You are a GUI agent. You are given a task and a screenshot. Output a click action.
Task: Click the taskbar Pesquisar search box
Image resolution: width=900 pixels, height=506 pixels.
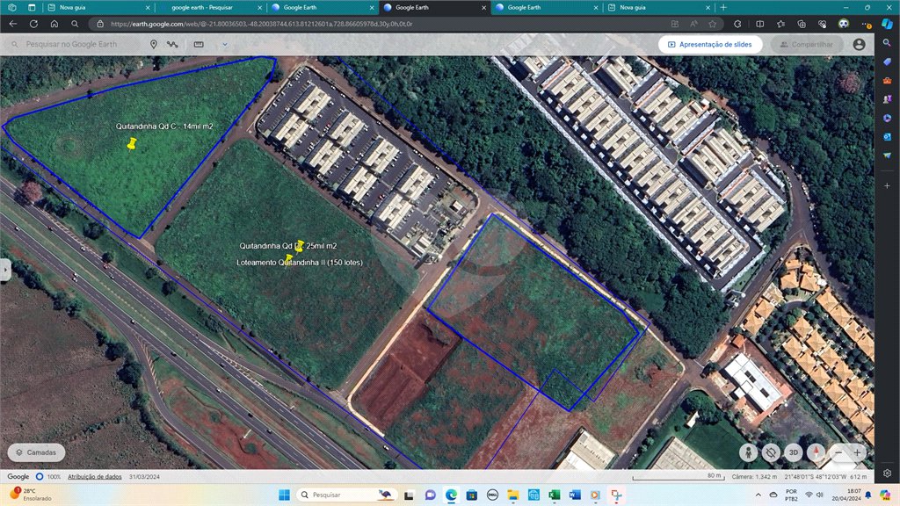(x=346, y=495)
